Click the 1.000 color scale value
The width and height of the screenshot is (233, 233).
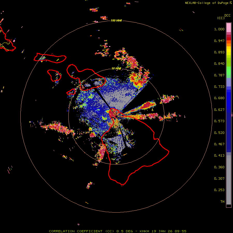pyautogui.click(x=219, y=29)
